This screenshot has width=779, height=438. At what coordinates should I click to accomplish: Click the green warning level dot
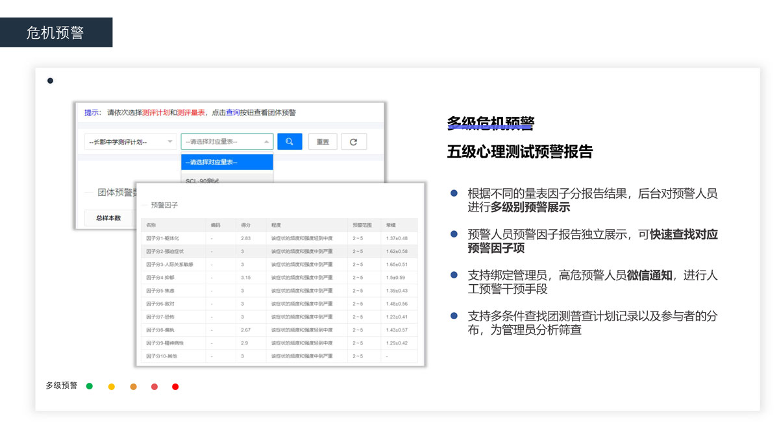(90, 386)
